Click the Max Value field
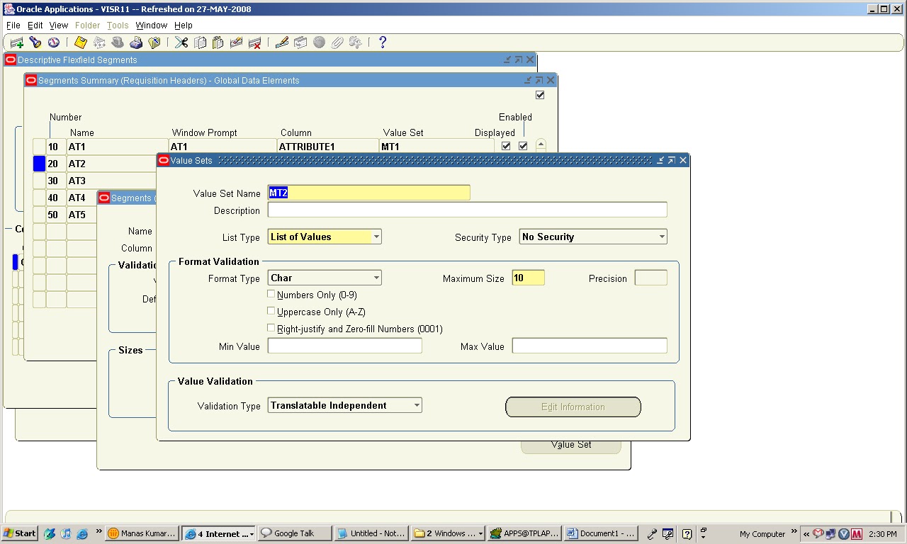 pos(590,346)
